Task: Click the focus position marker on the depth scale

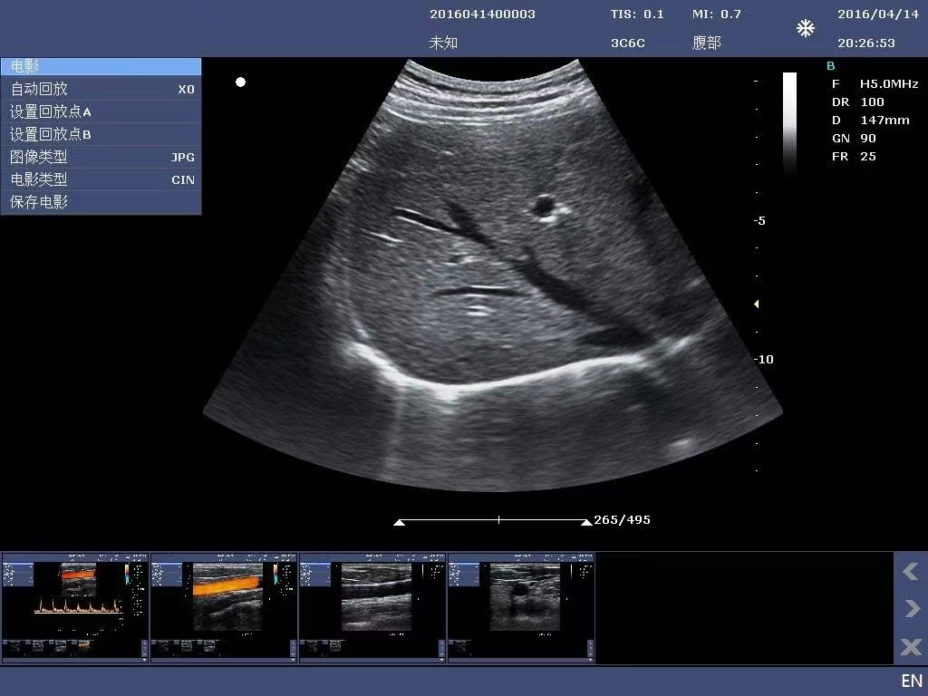Action: coord(755,304)
